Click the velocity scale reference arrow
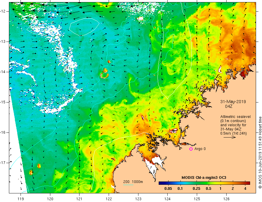262x202 pixels. (x=230, y=137)
